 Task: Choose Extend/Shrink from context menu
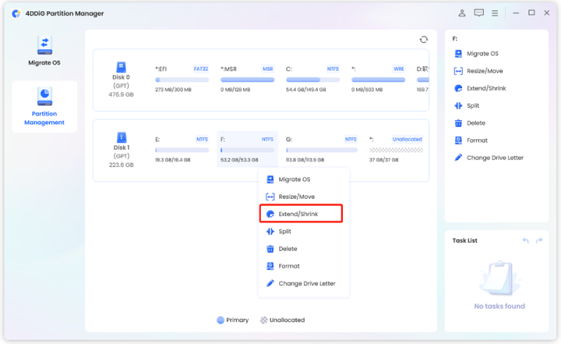pos(302,214)
